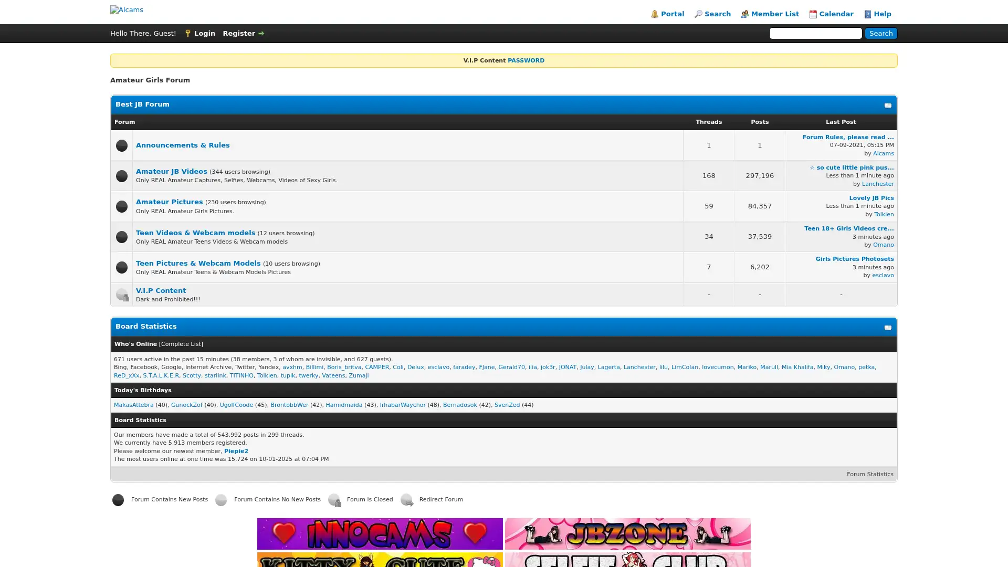Image resolution: width=1008 pixels, height=567 pixels.
Task: Click the new-posts indicator beside Amateur Pictures
Action: click(x=121, y=206)
